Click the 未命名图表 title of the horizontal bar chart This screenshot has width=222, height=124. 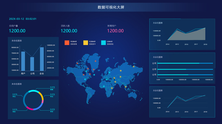tap(158, 57)
